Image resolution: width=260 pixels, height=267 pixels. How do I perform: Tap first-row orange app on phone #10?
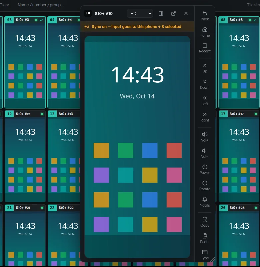coord(101,151)
